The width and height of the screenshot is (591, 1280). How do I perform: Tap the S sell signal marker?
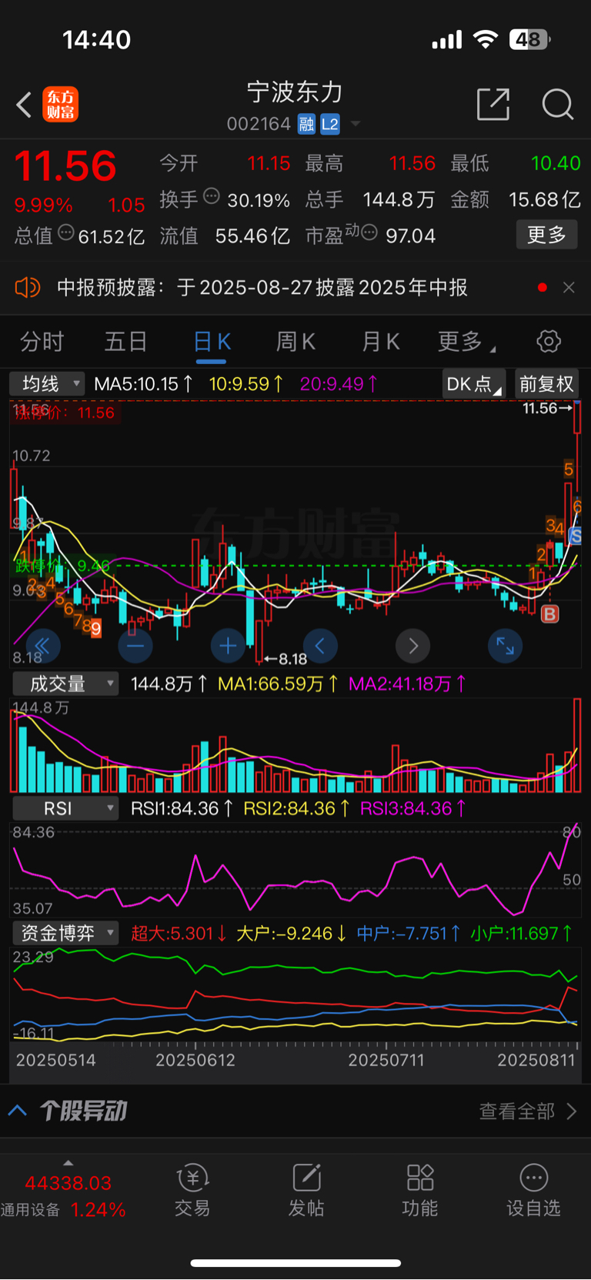(576, 536)
